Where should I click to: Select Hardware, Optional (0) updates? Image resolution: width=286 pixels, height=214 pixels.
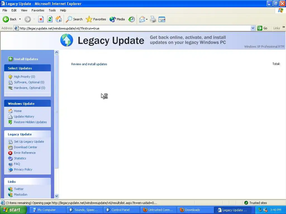pyautogui.click(x=27, y=88)
